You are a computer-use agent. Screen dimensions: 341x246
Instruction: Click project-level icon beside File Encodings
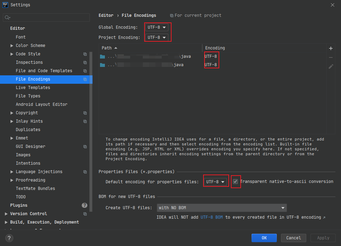pos(85,80)
